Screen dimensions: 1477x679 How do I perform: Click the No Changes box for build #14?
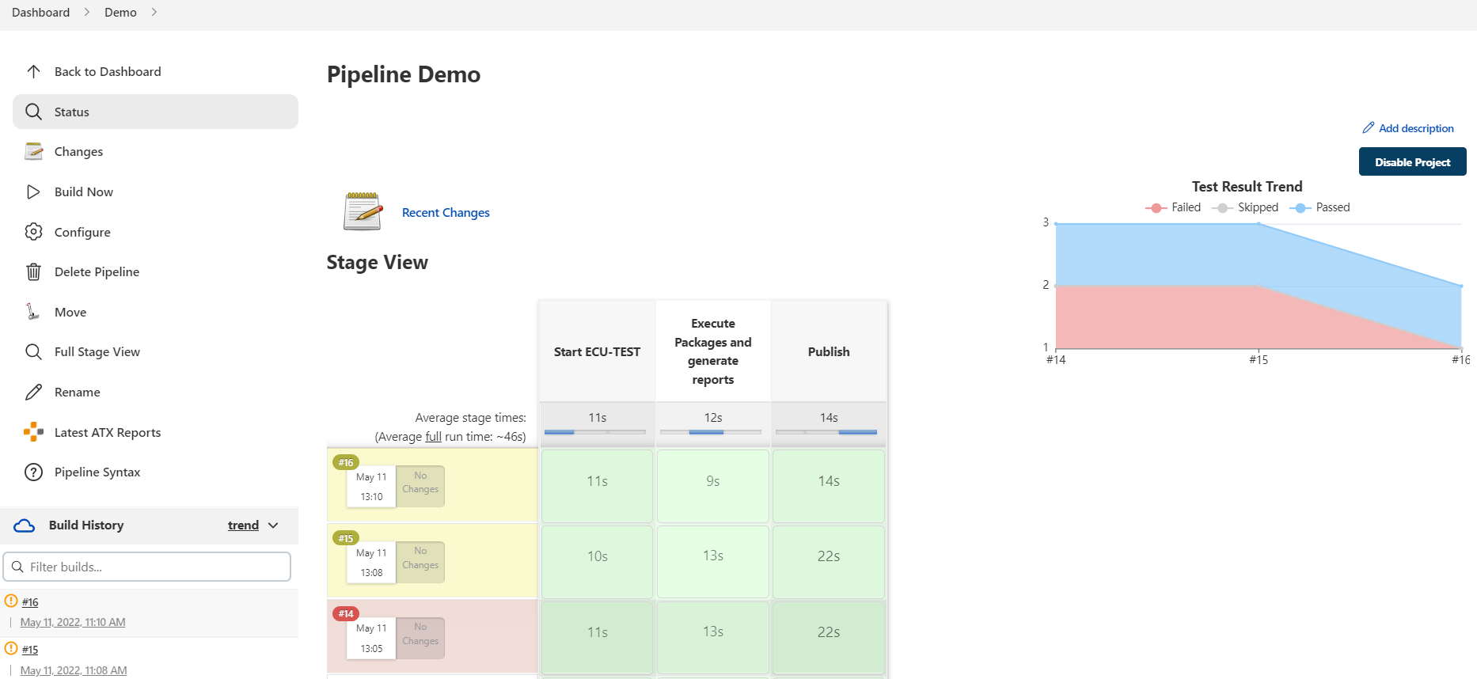pos(420,638)
